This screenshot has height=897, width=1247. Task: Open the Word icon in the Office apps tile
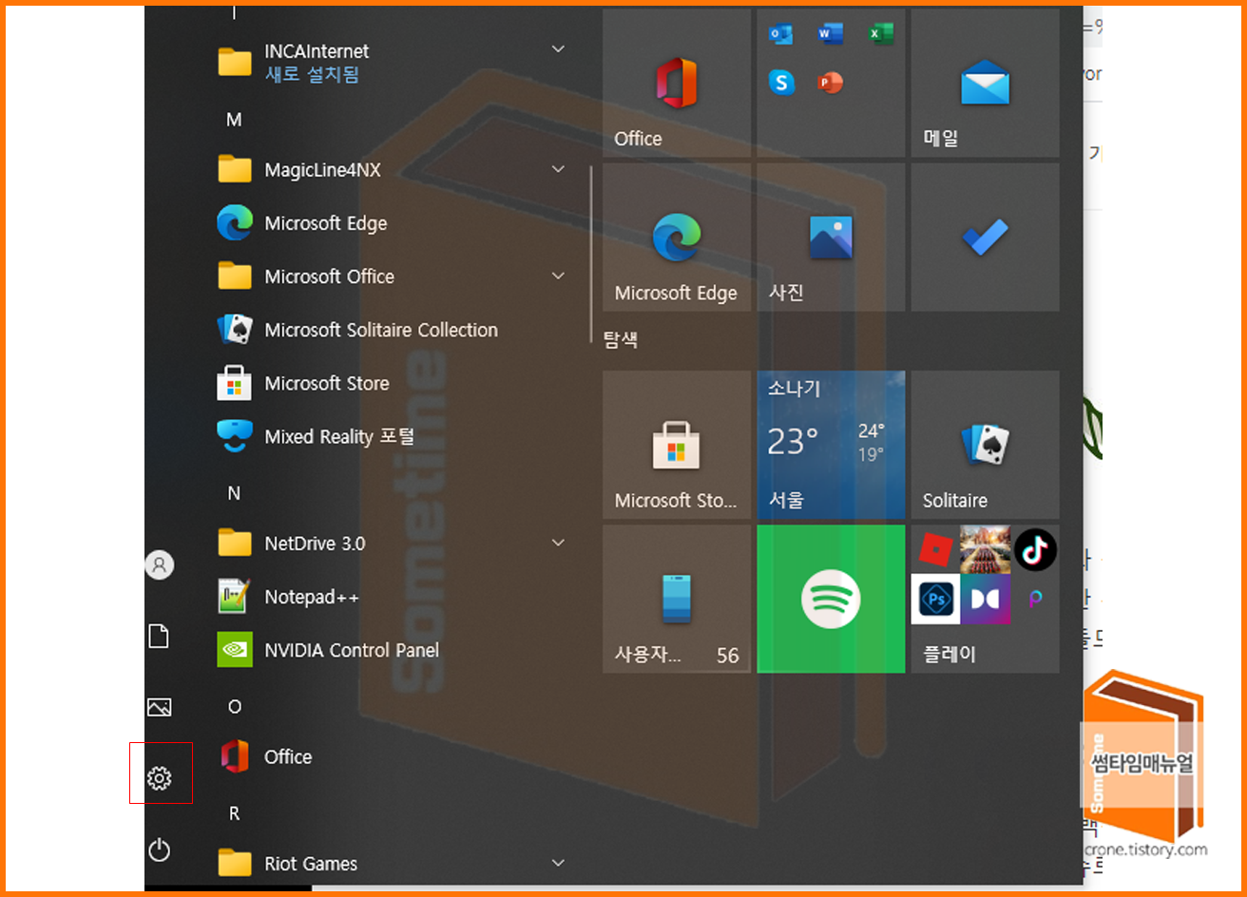point(831,35)
